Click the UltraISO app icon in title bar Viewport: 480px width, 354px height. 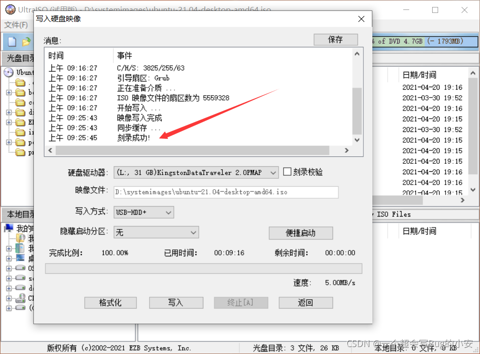[10, 9]
